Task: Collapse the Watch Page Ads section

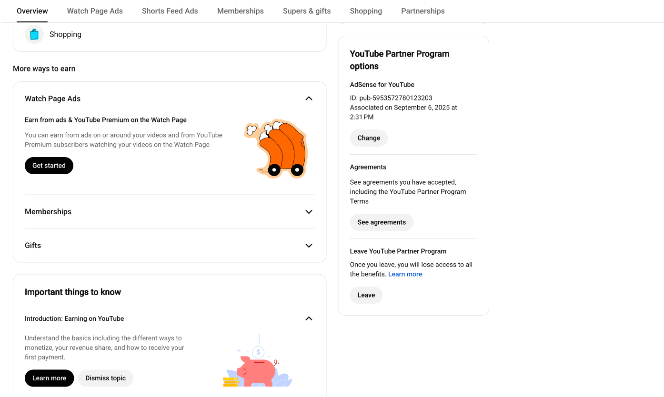Action: 309,99
